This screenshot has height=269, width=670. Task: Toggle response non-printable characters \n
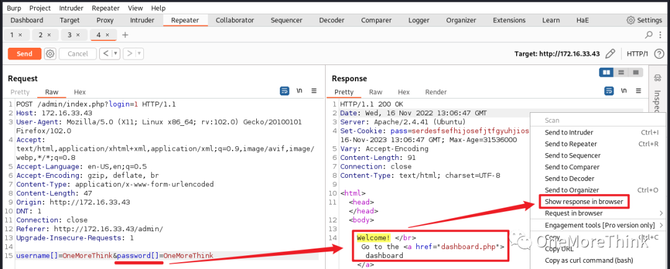pos(624,91)
